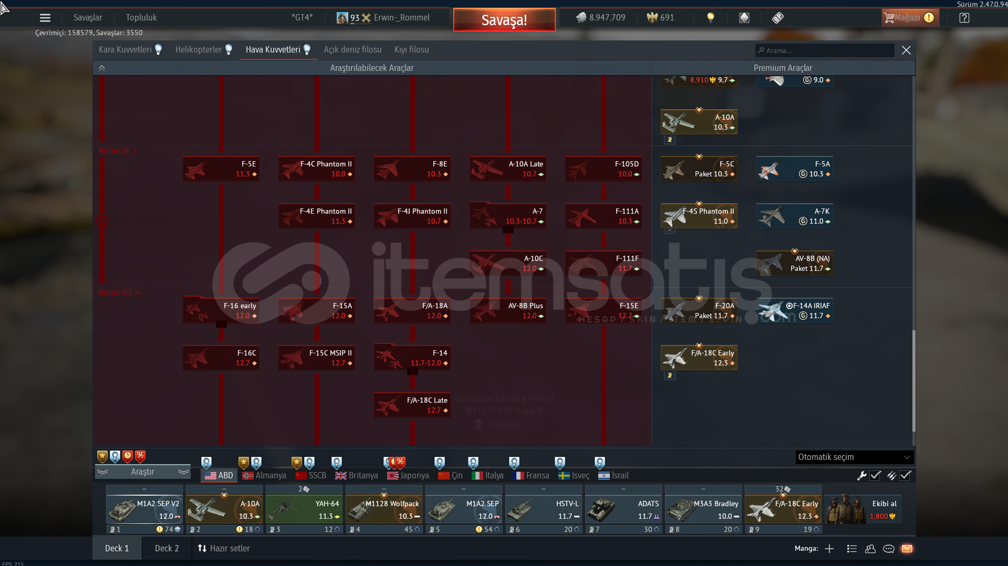Toggle the auto-repair checkbox next to wrench
This screenshot has width=1008, height=566.
875,476
